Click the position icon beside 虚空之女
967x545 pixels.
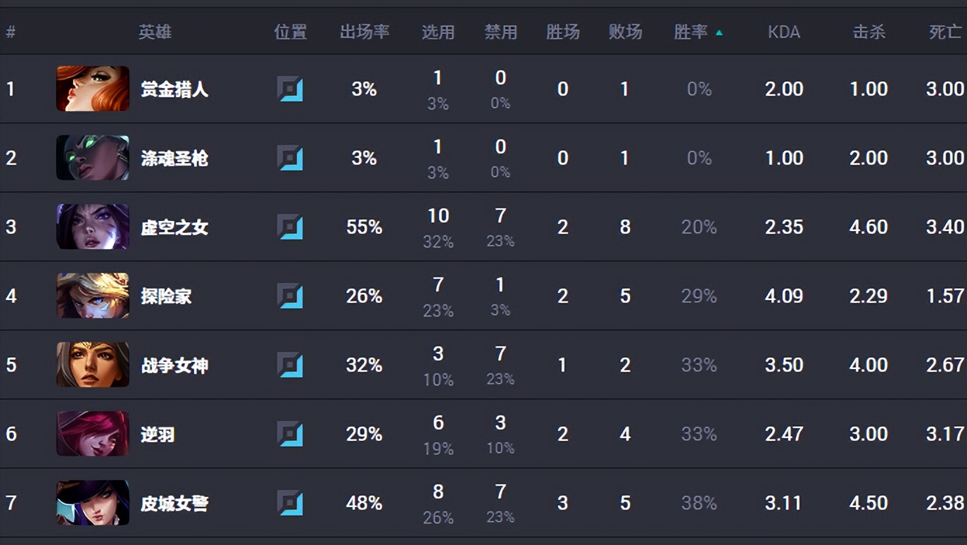pyautogui.click(x=290, y=227)
